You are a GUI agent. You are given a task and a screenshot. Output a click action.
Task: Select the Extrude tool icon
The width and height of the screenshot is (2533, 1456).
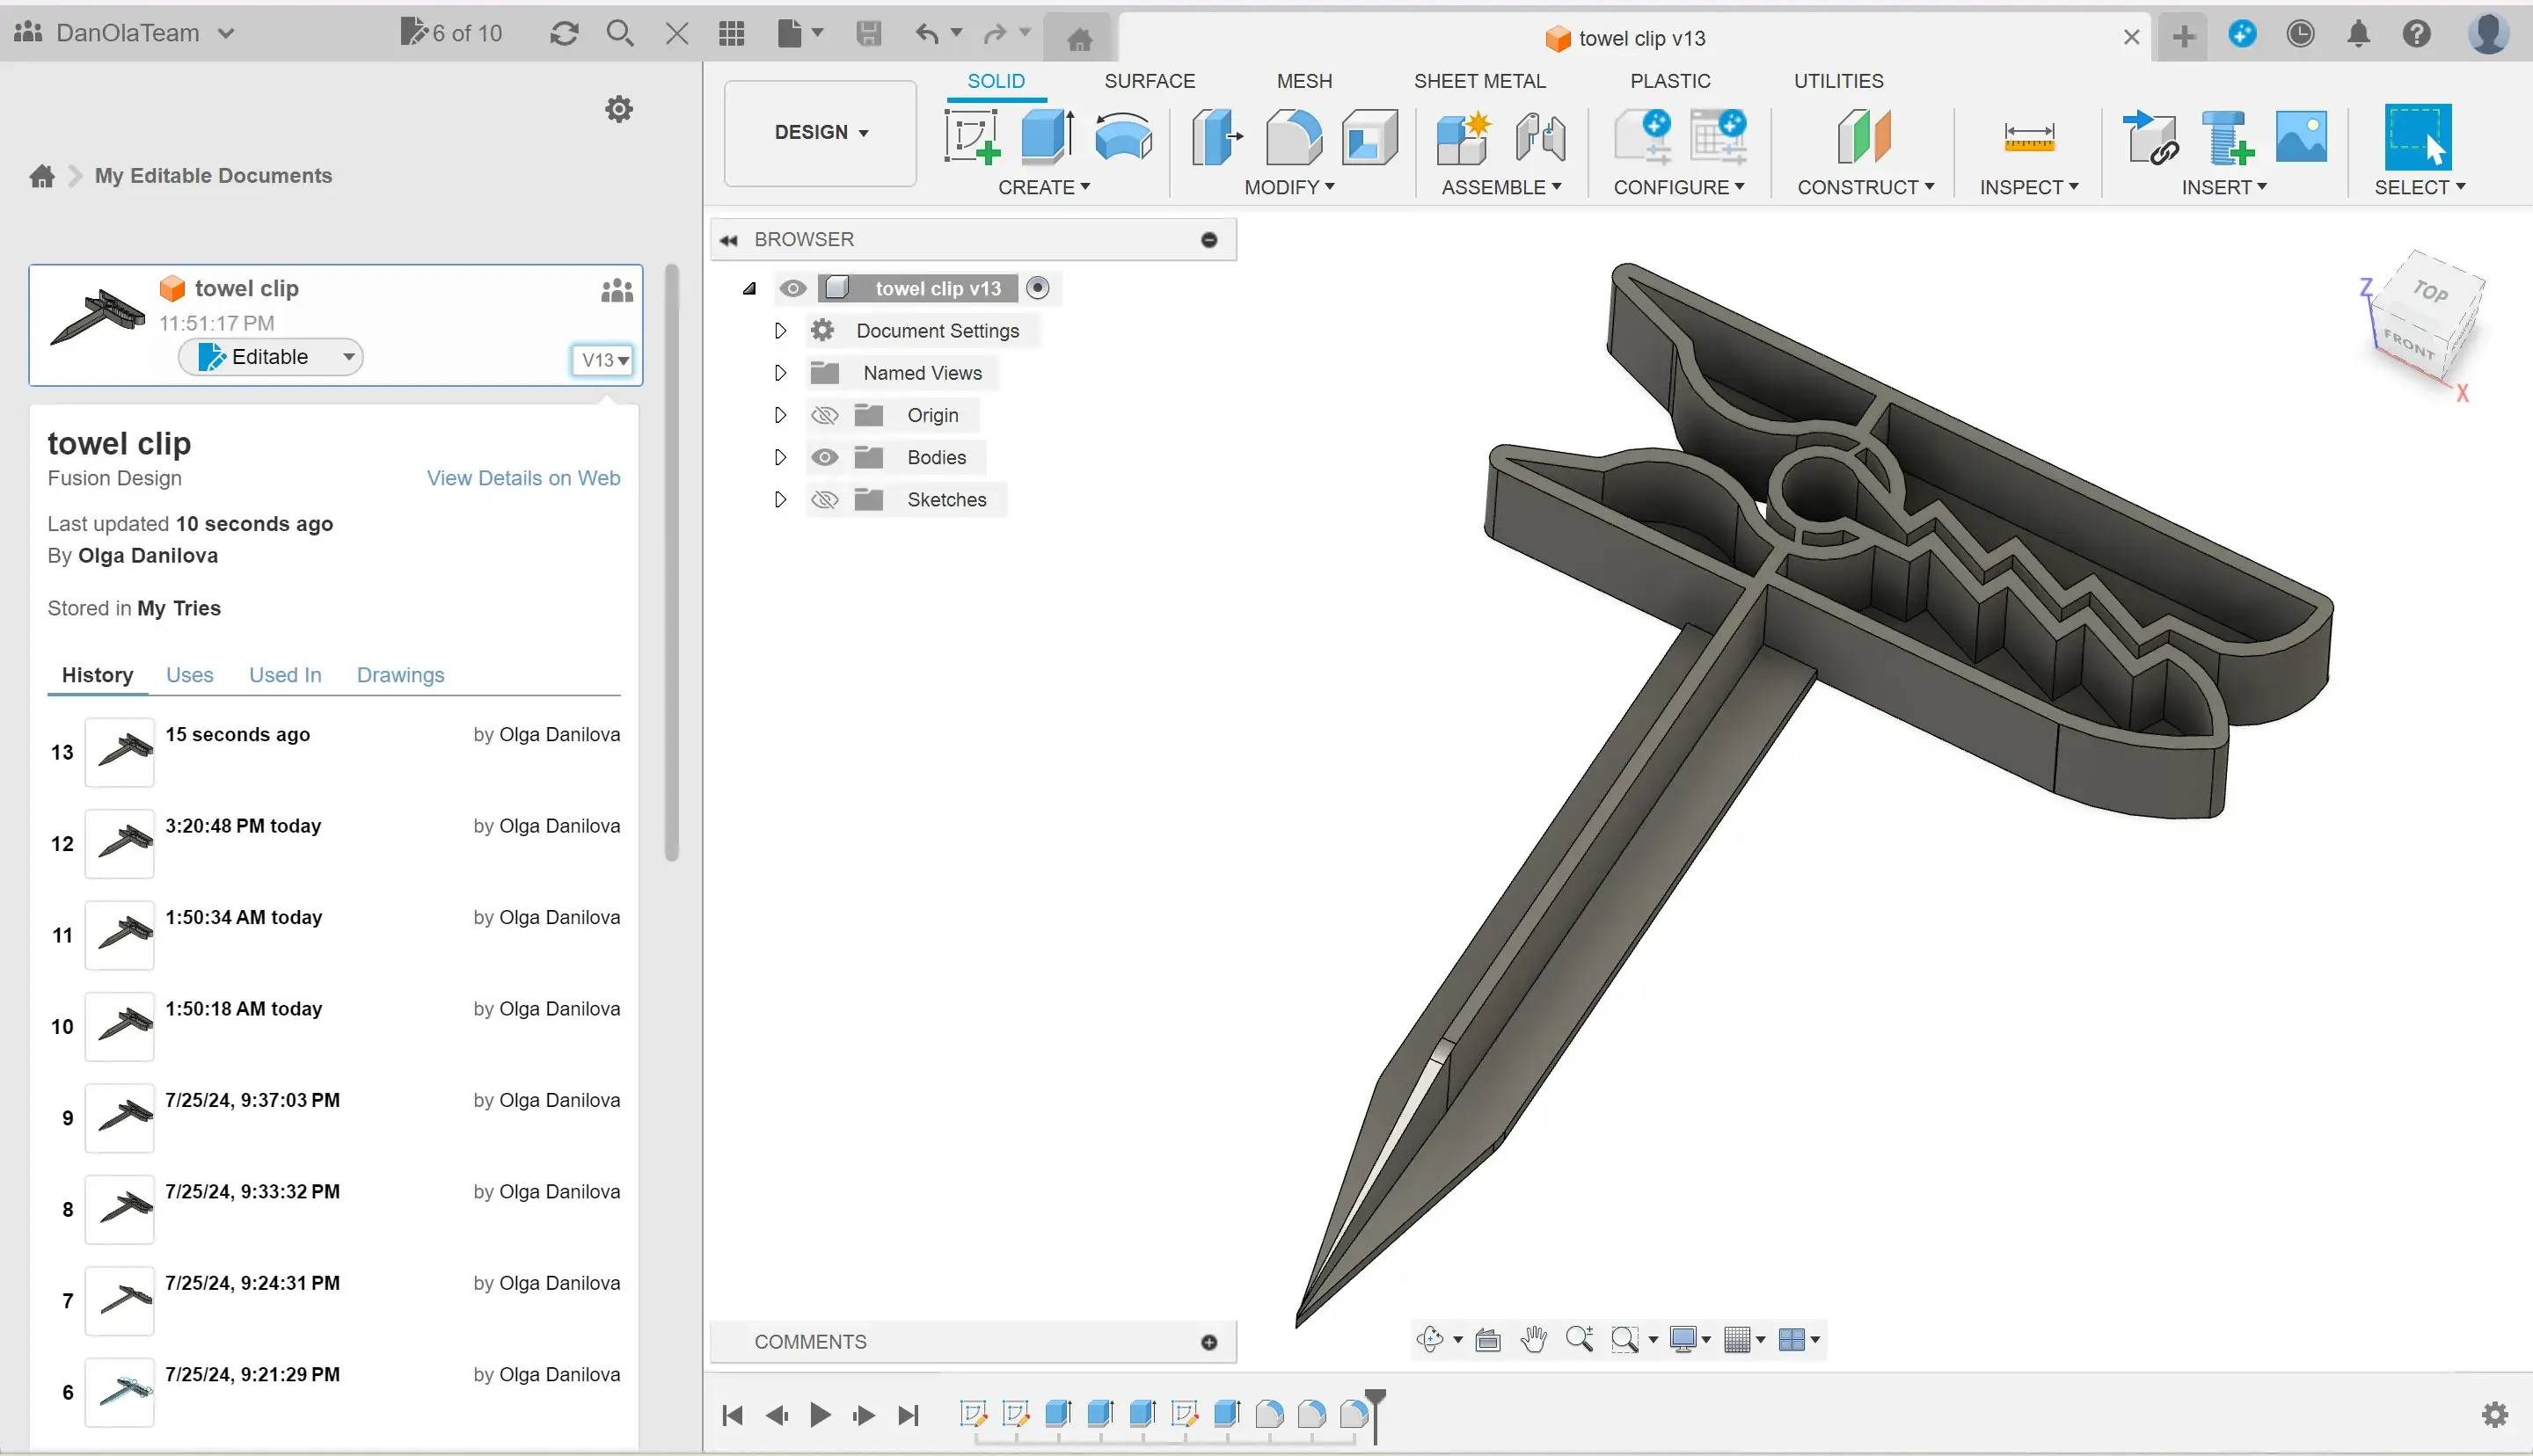pyautogui.click(x=1047, y=136)
